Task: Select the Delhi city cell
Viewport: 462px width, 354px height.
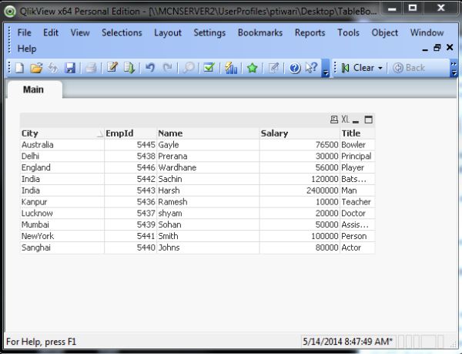Action: 62,157
